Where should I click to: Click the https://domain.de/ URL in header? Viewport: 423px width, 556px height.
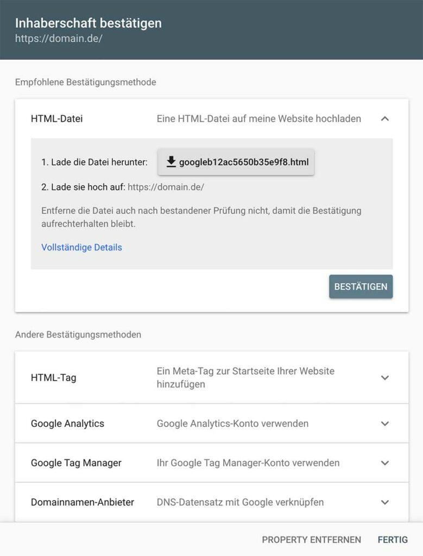(x=59, y=40)
